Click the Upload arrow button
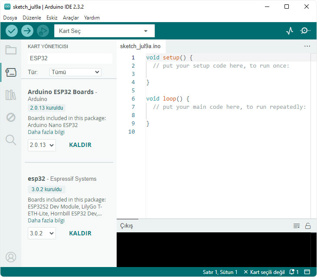 [27, 31]
